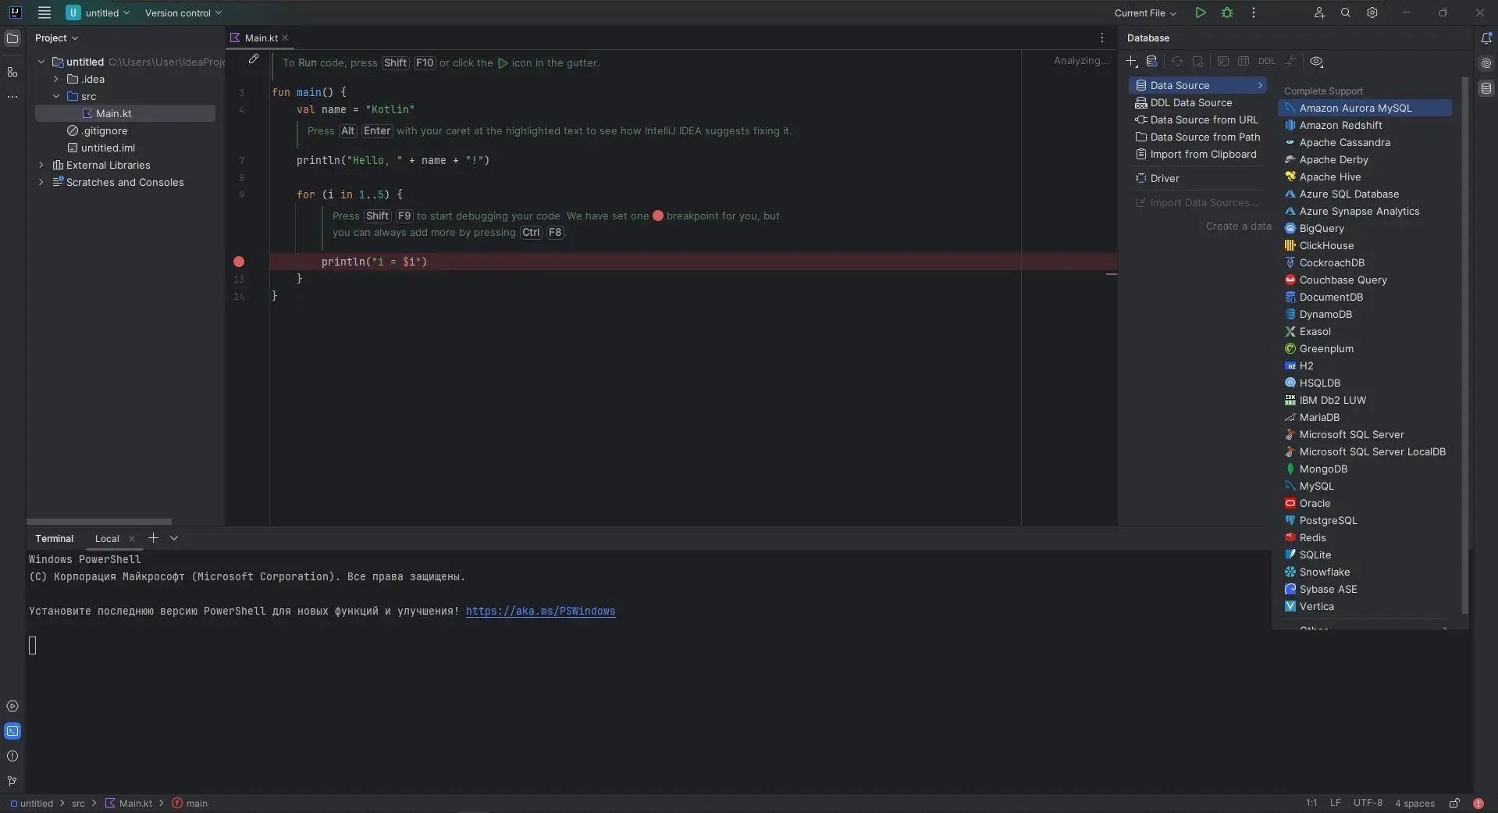This screenshot has width=1498, height=813.
Task: Toggle the breakpoint on the println line
Action: [239, 262]
